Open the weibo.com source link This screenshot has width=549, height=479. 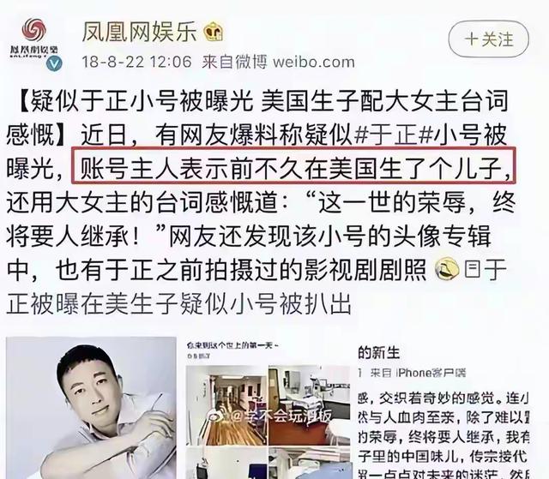click(313, 63)
